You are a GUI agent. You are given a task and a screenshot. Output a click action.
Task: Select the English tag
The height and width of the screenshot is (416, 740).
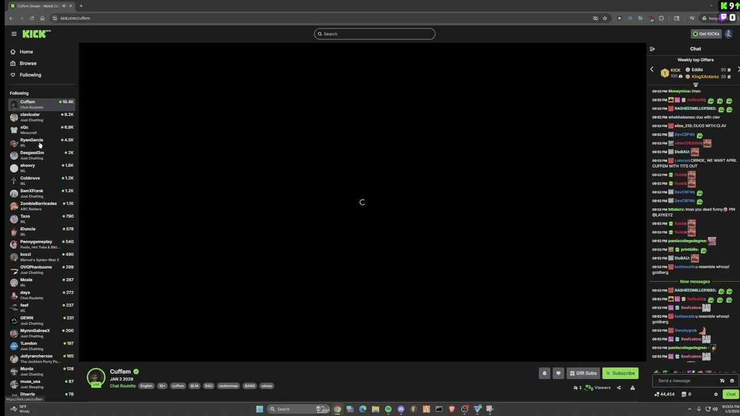point(146,386)
